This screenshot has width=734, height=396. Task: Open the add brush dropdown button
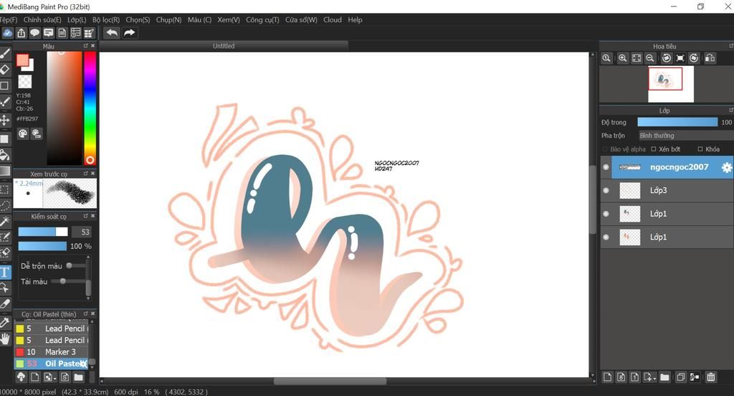pos(49,377)
